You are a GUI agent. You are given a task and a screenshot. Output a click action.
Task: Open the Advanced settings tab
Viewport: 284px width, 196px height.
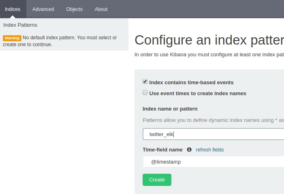pos(43,9)
